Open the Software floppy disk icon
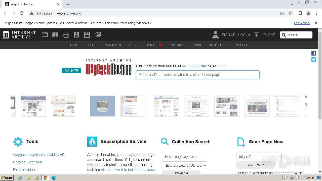322x181 pixels. click(87, 35)
